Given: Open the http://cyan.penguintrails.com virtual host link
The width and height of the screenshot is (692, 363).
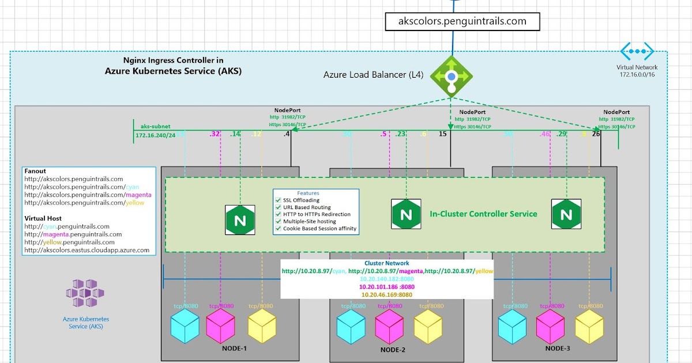Looking at the screenshot, I should tap(67, 227).
